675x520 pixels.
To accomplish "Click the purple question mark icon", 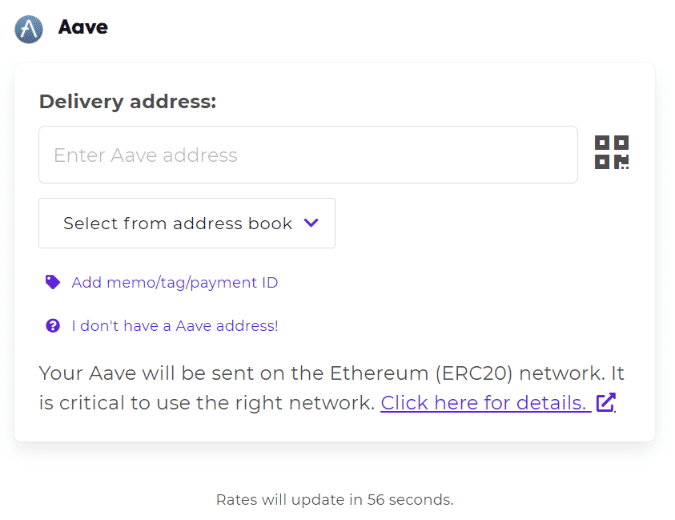I will [x=53, y=325].
